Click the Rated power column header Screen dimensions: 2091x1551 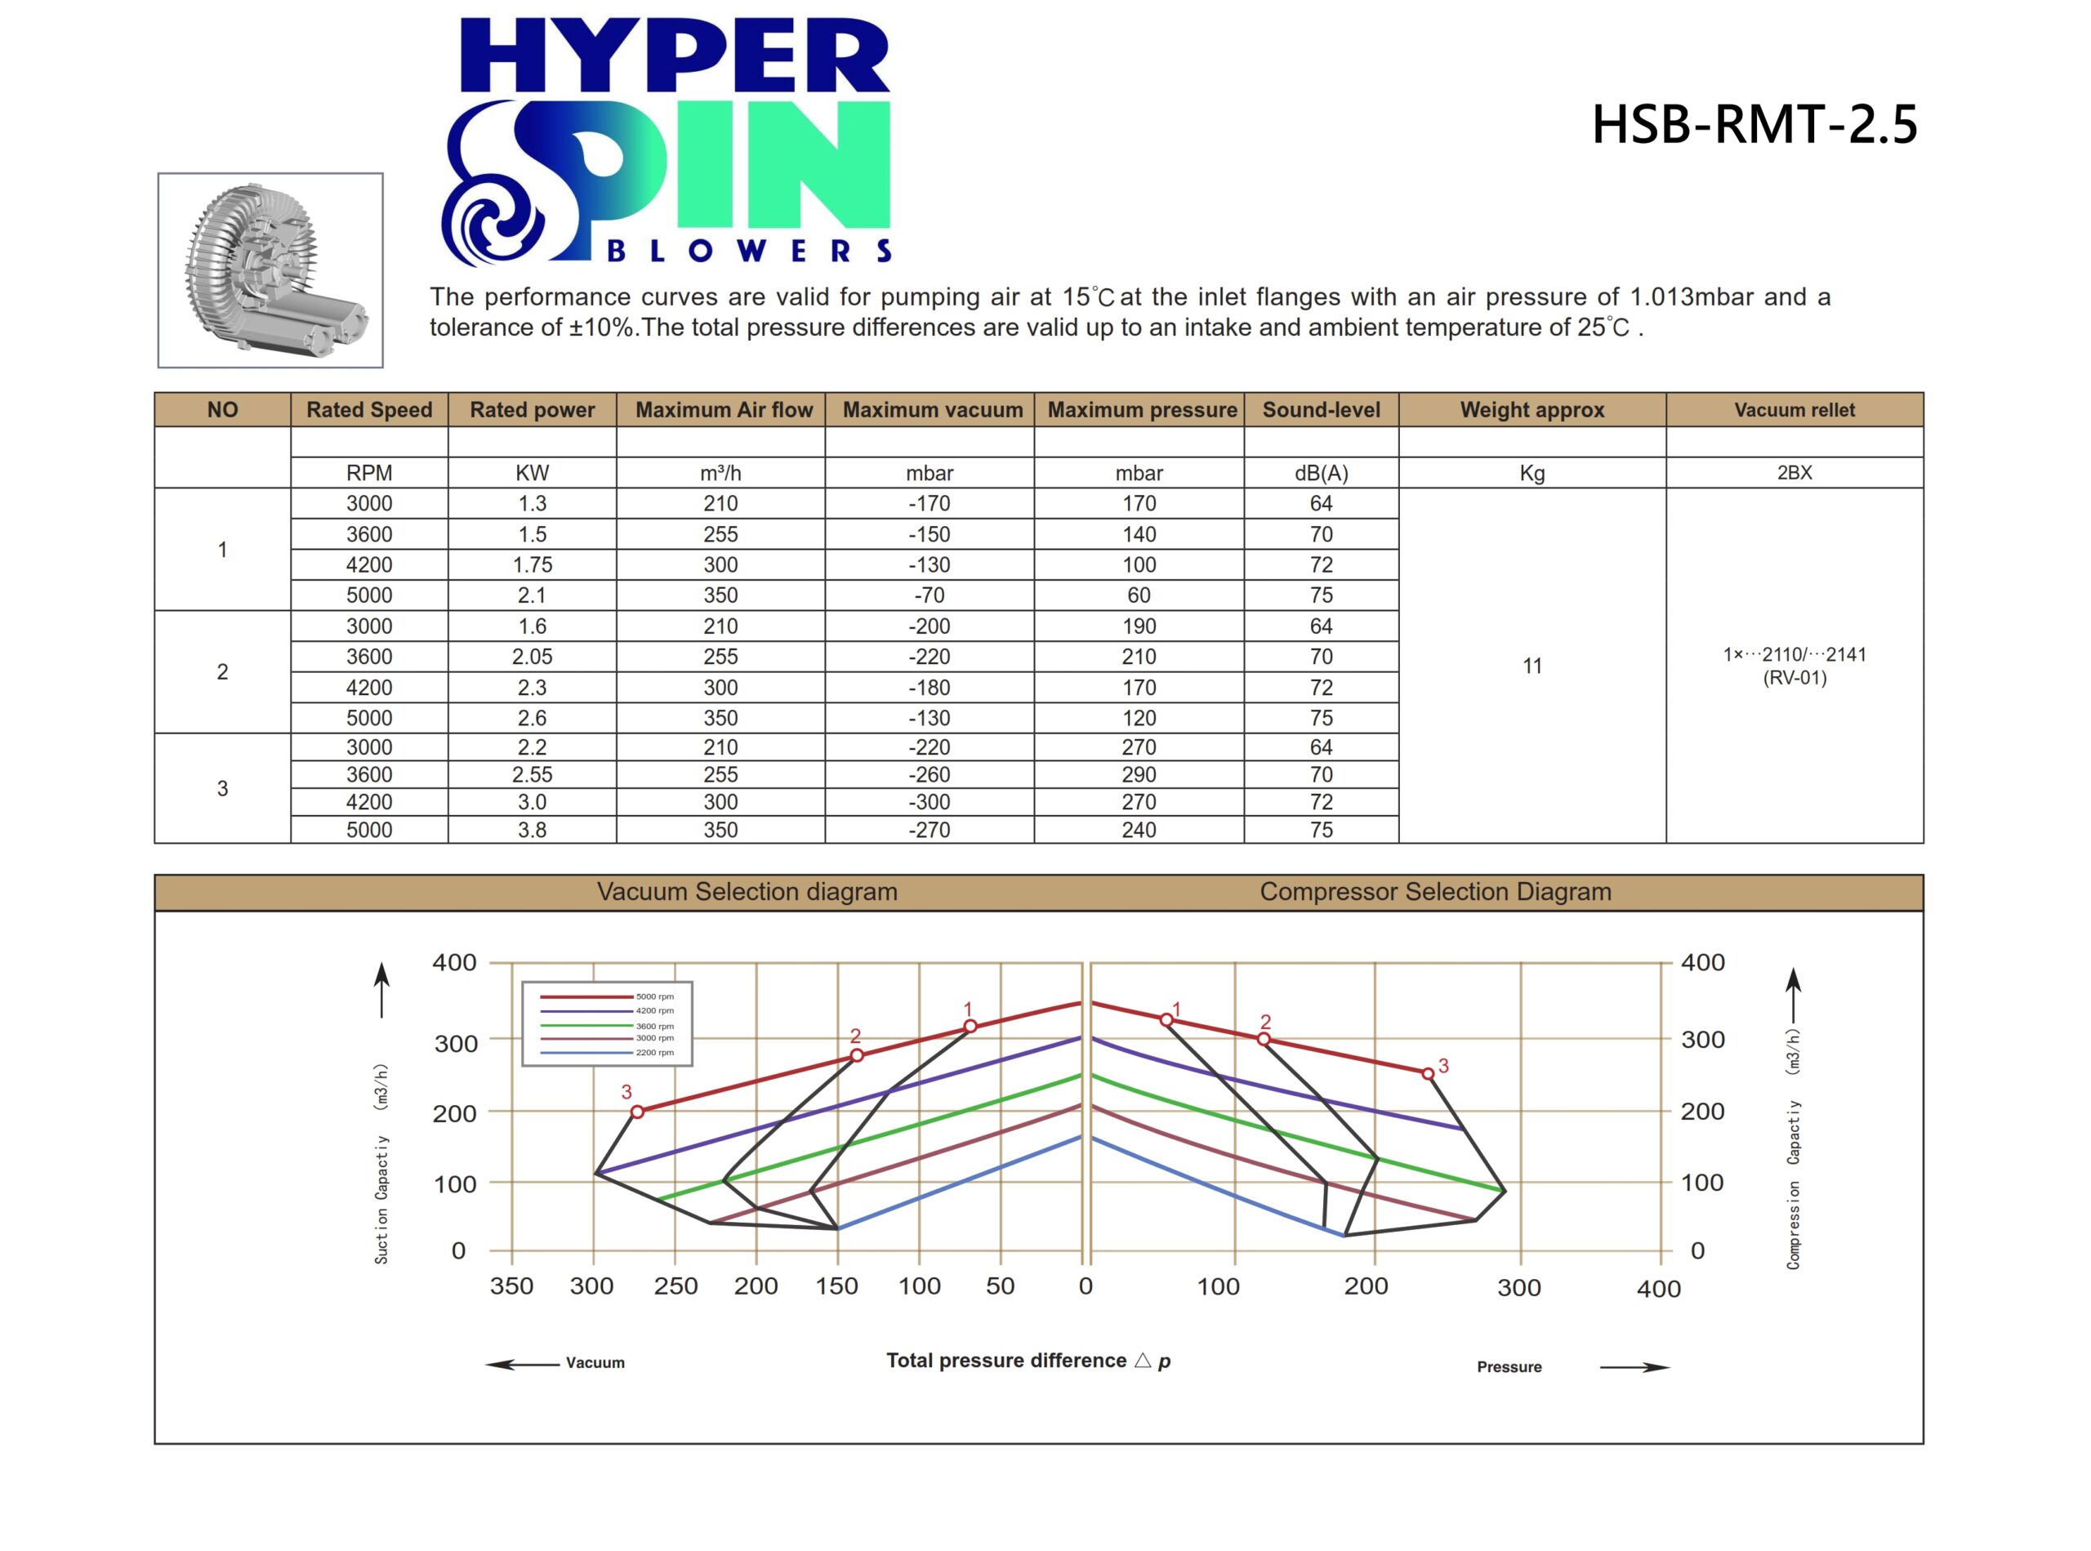tap(532, 409)
